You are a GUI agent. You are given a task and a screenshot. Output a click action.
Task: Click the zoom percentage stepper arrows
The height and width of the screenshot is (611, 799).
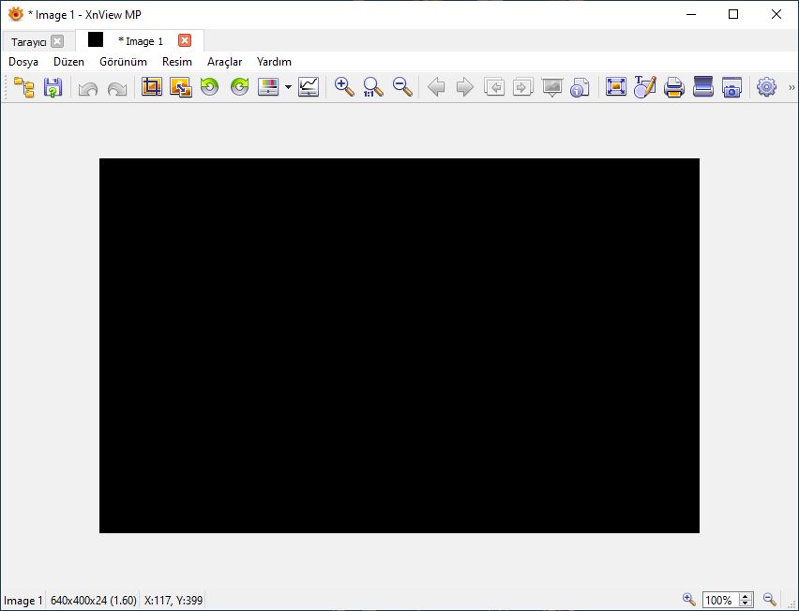coord(746,600)
